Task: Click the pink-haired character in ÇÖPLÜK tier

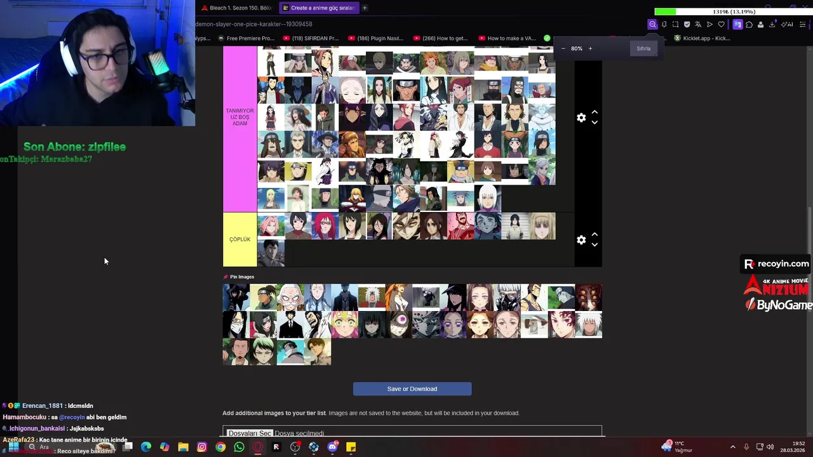Action: tap(271, 226)
